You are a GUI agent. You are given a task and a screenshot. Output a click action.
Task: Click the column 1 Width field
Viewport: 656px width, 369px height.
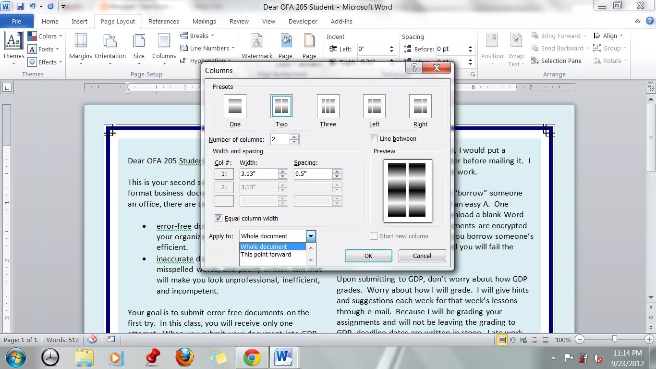pyautogui.click(x=258, y=174)
